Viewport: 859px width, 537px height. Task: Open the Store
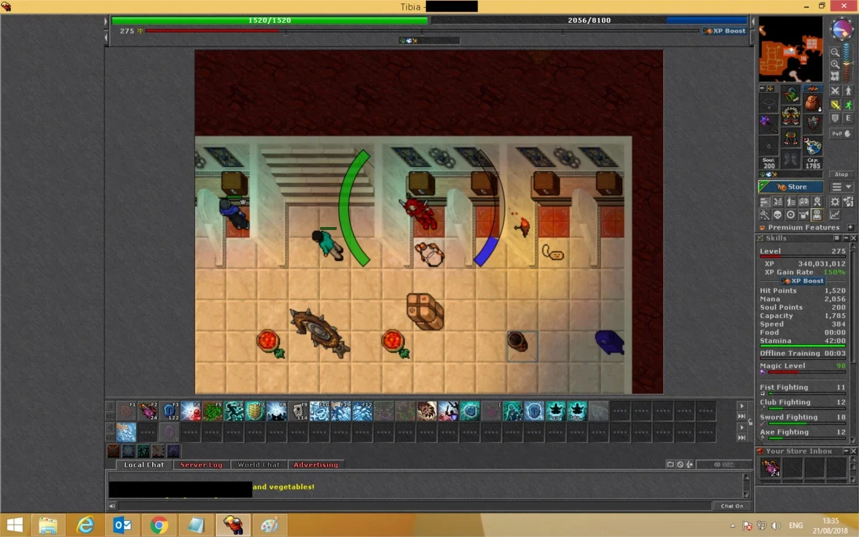click(x=791, y=187)
